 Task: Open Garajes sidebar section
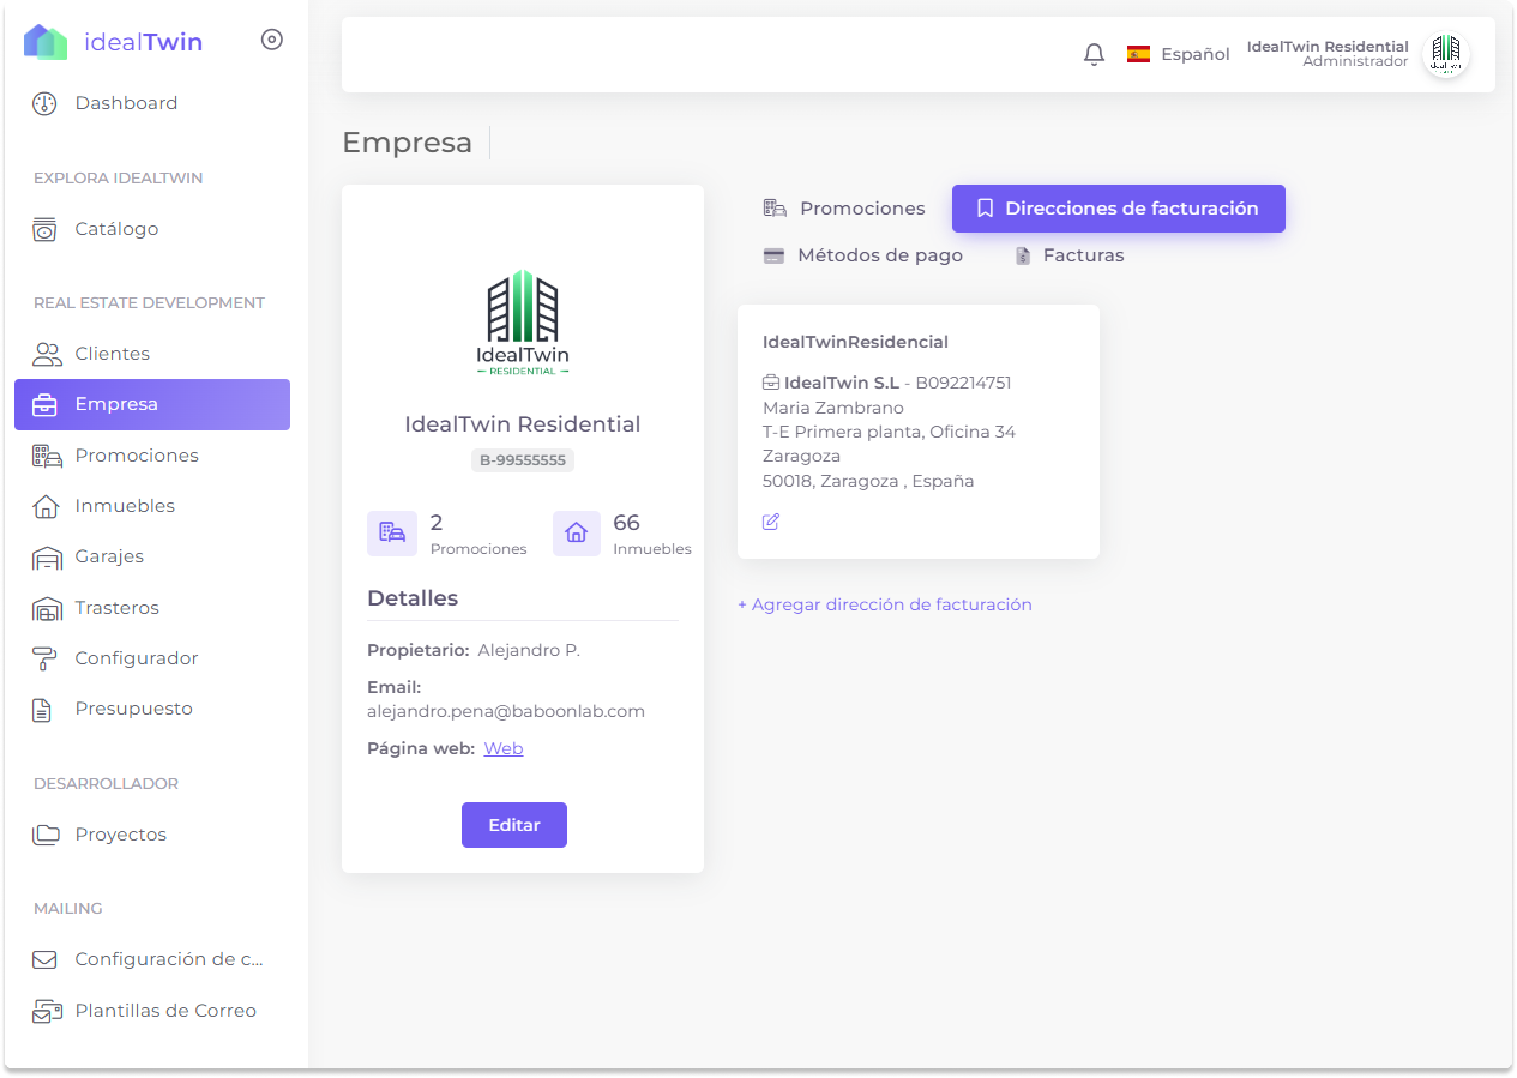tap(109, 556)
